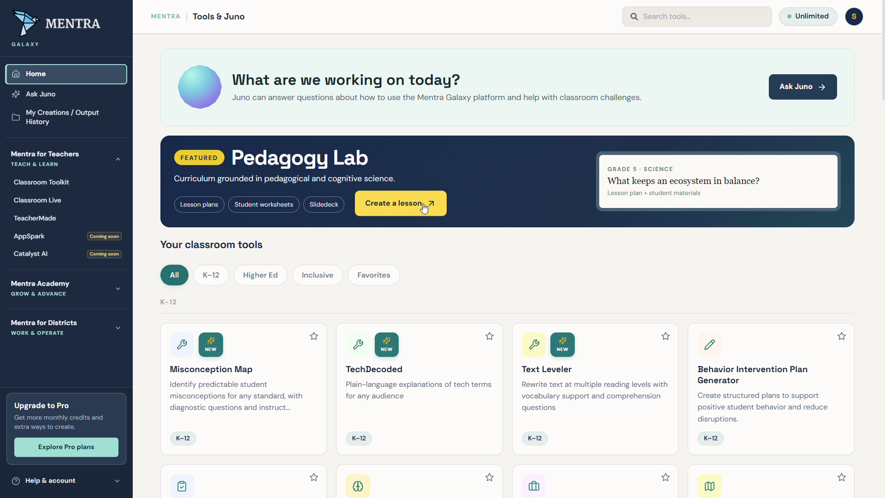Open Classroom Live in sidebar
Viewport: 885px width, 498px height.
(37, 200)
